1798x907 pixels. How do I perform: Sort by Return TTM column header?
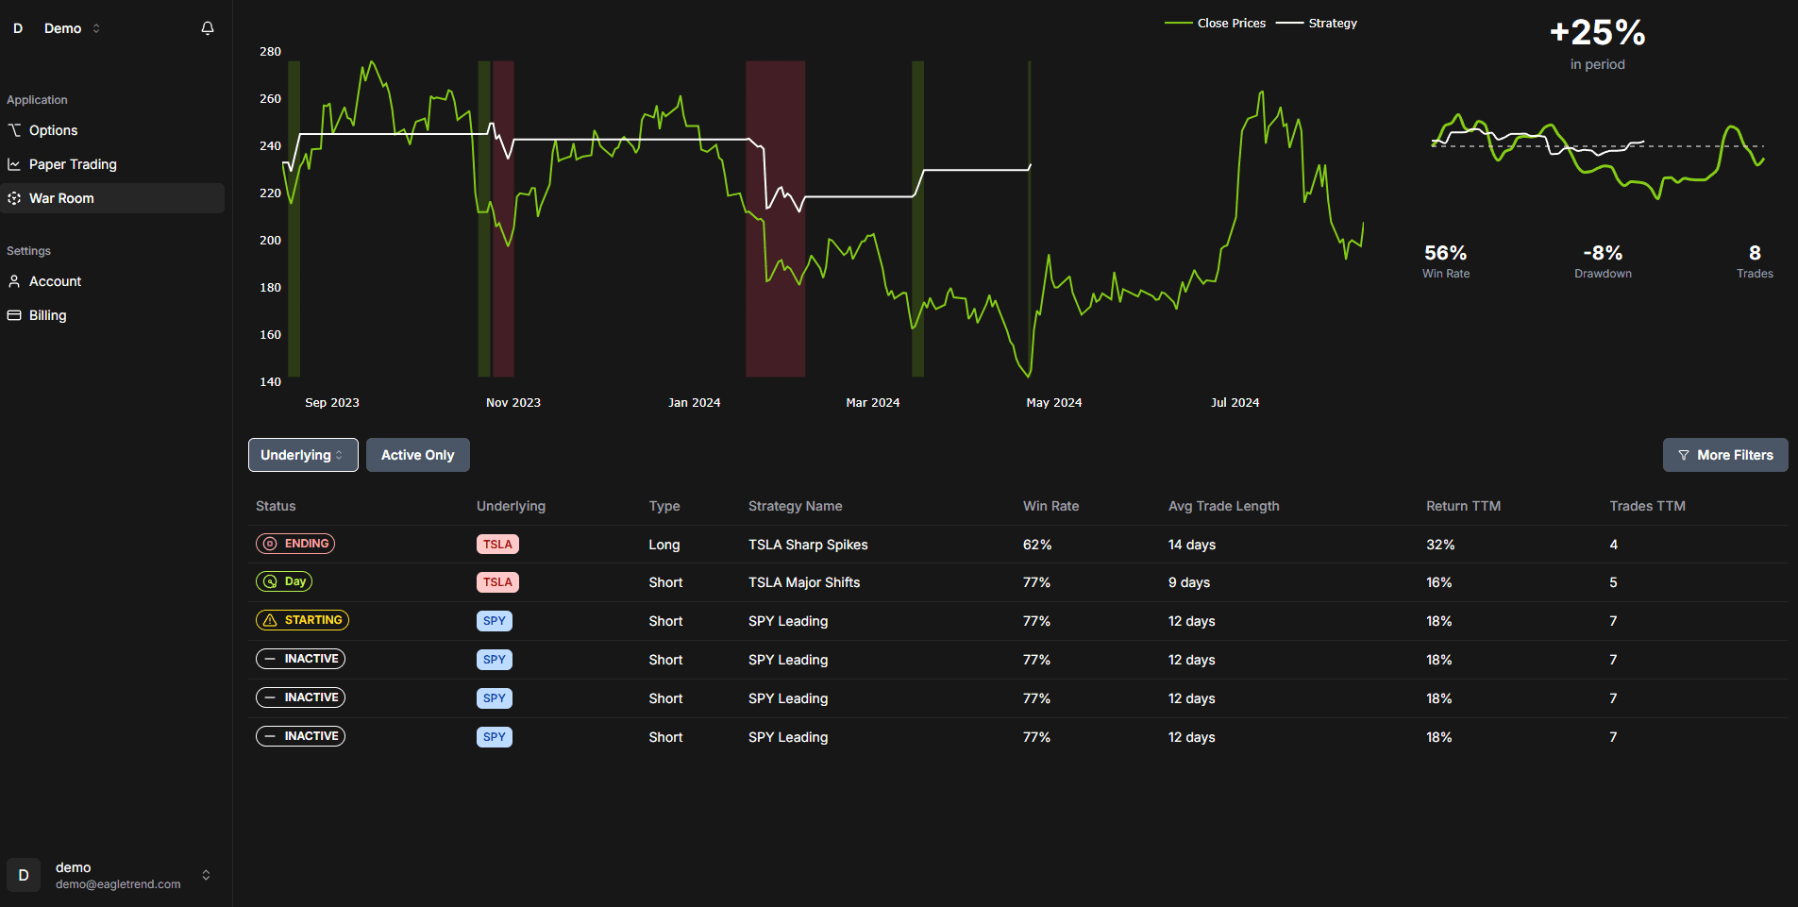[1463, 506]
